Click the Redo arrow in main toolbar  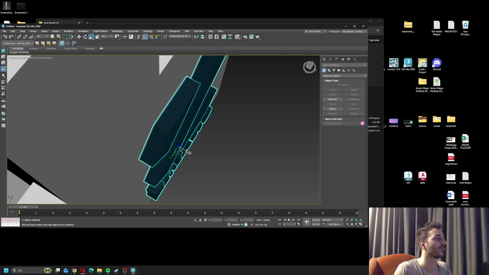(x=11, y=37)
